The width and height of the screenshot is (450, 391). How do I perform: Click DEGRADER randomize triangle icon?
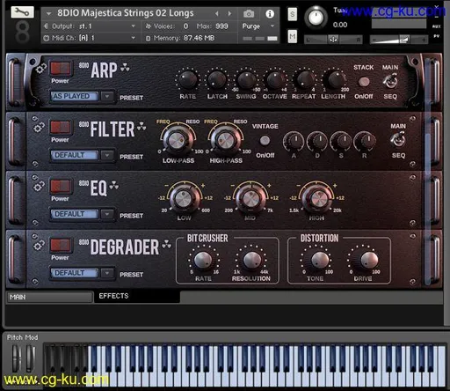pyautogui.click(x=167, y=244)
